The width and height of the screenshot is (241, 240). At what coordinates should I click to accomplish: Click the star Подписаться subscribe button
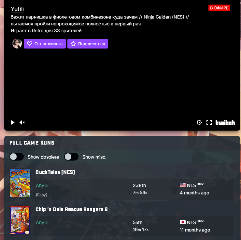click(88, 44)
